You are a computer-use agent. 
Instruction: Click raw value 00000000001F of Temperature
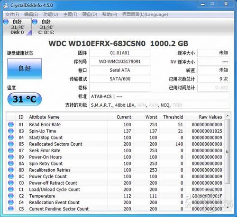[x=207, y=196]
